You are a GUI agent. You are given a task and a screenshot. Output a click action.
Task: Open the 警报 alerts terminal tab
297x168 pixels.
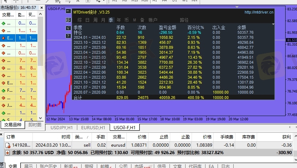point(89,166)
